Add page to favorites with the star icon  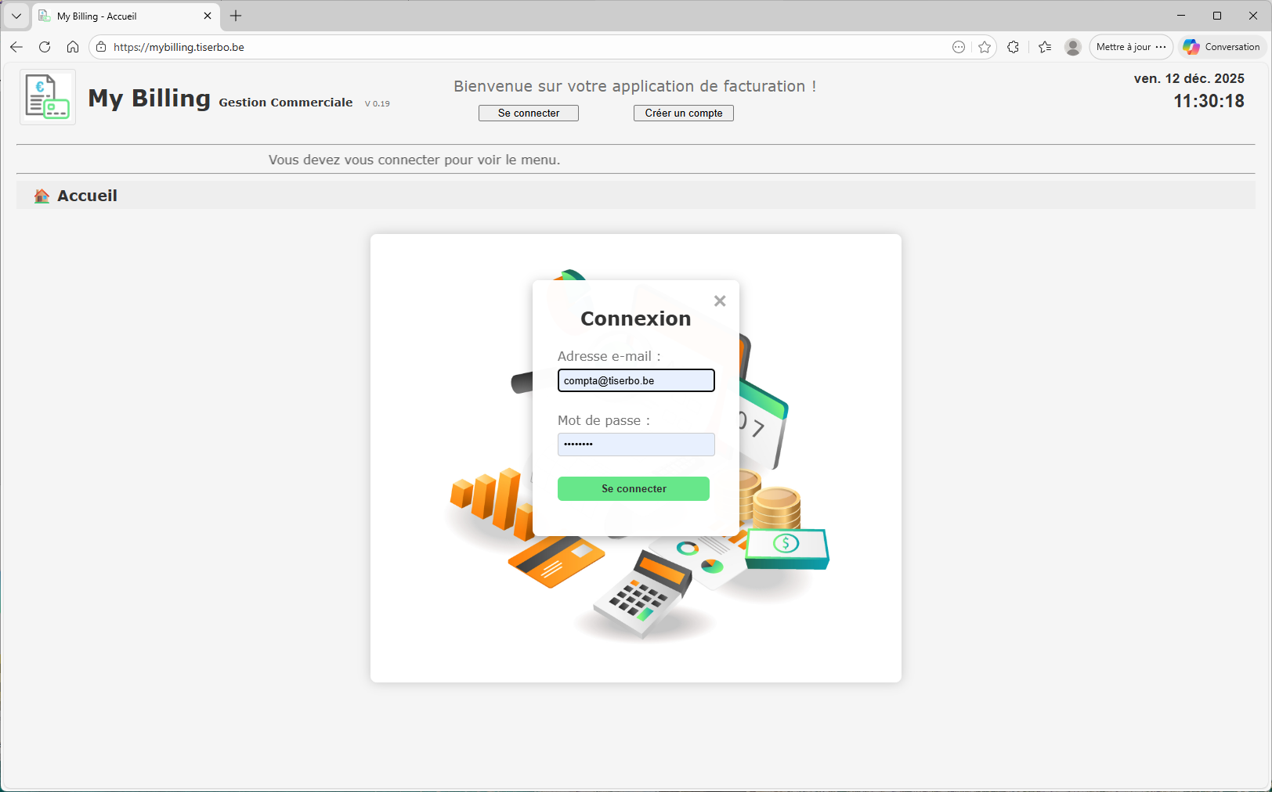(985, 47)
